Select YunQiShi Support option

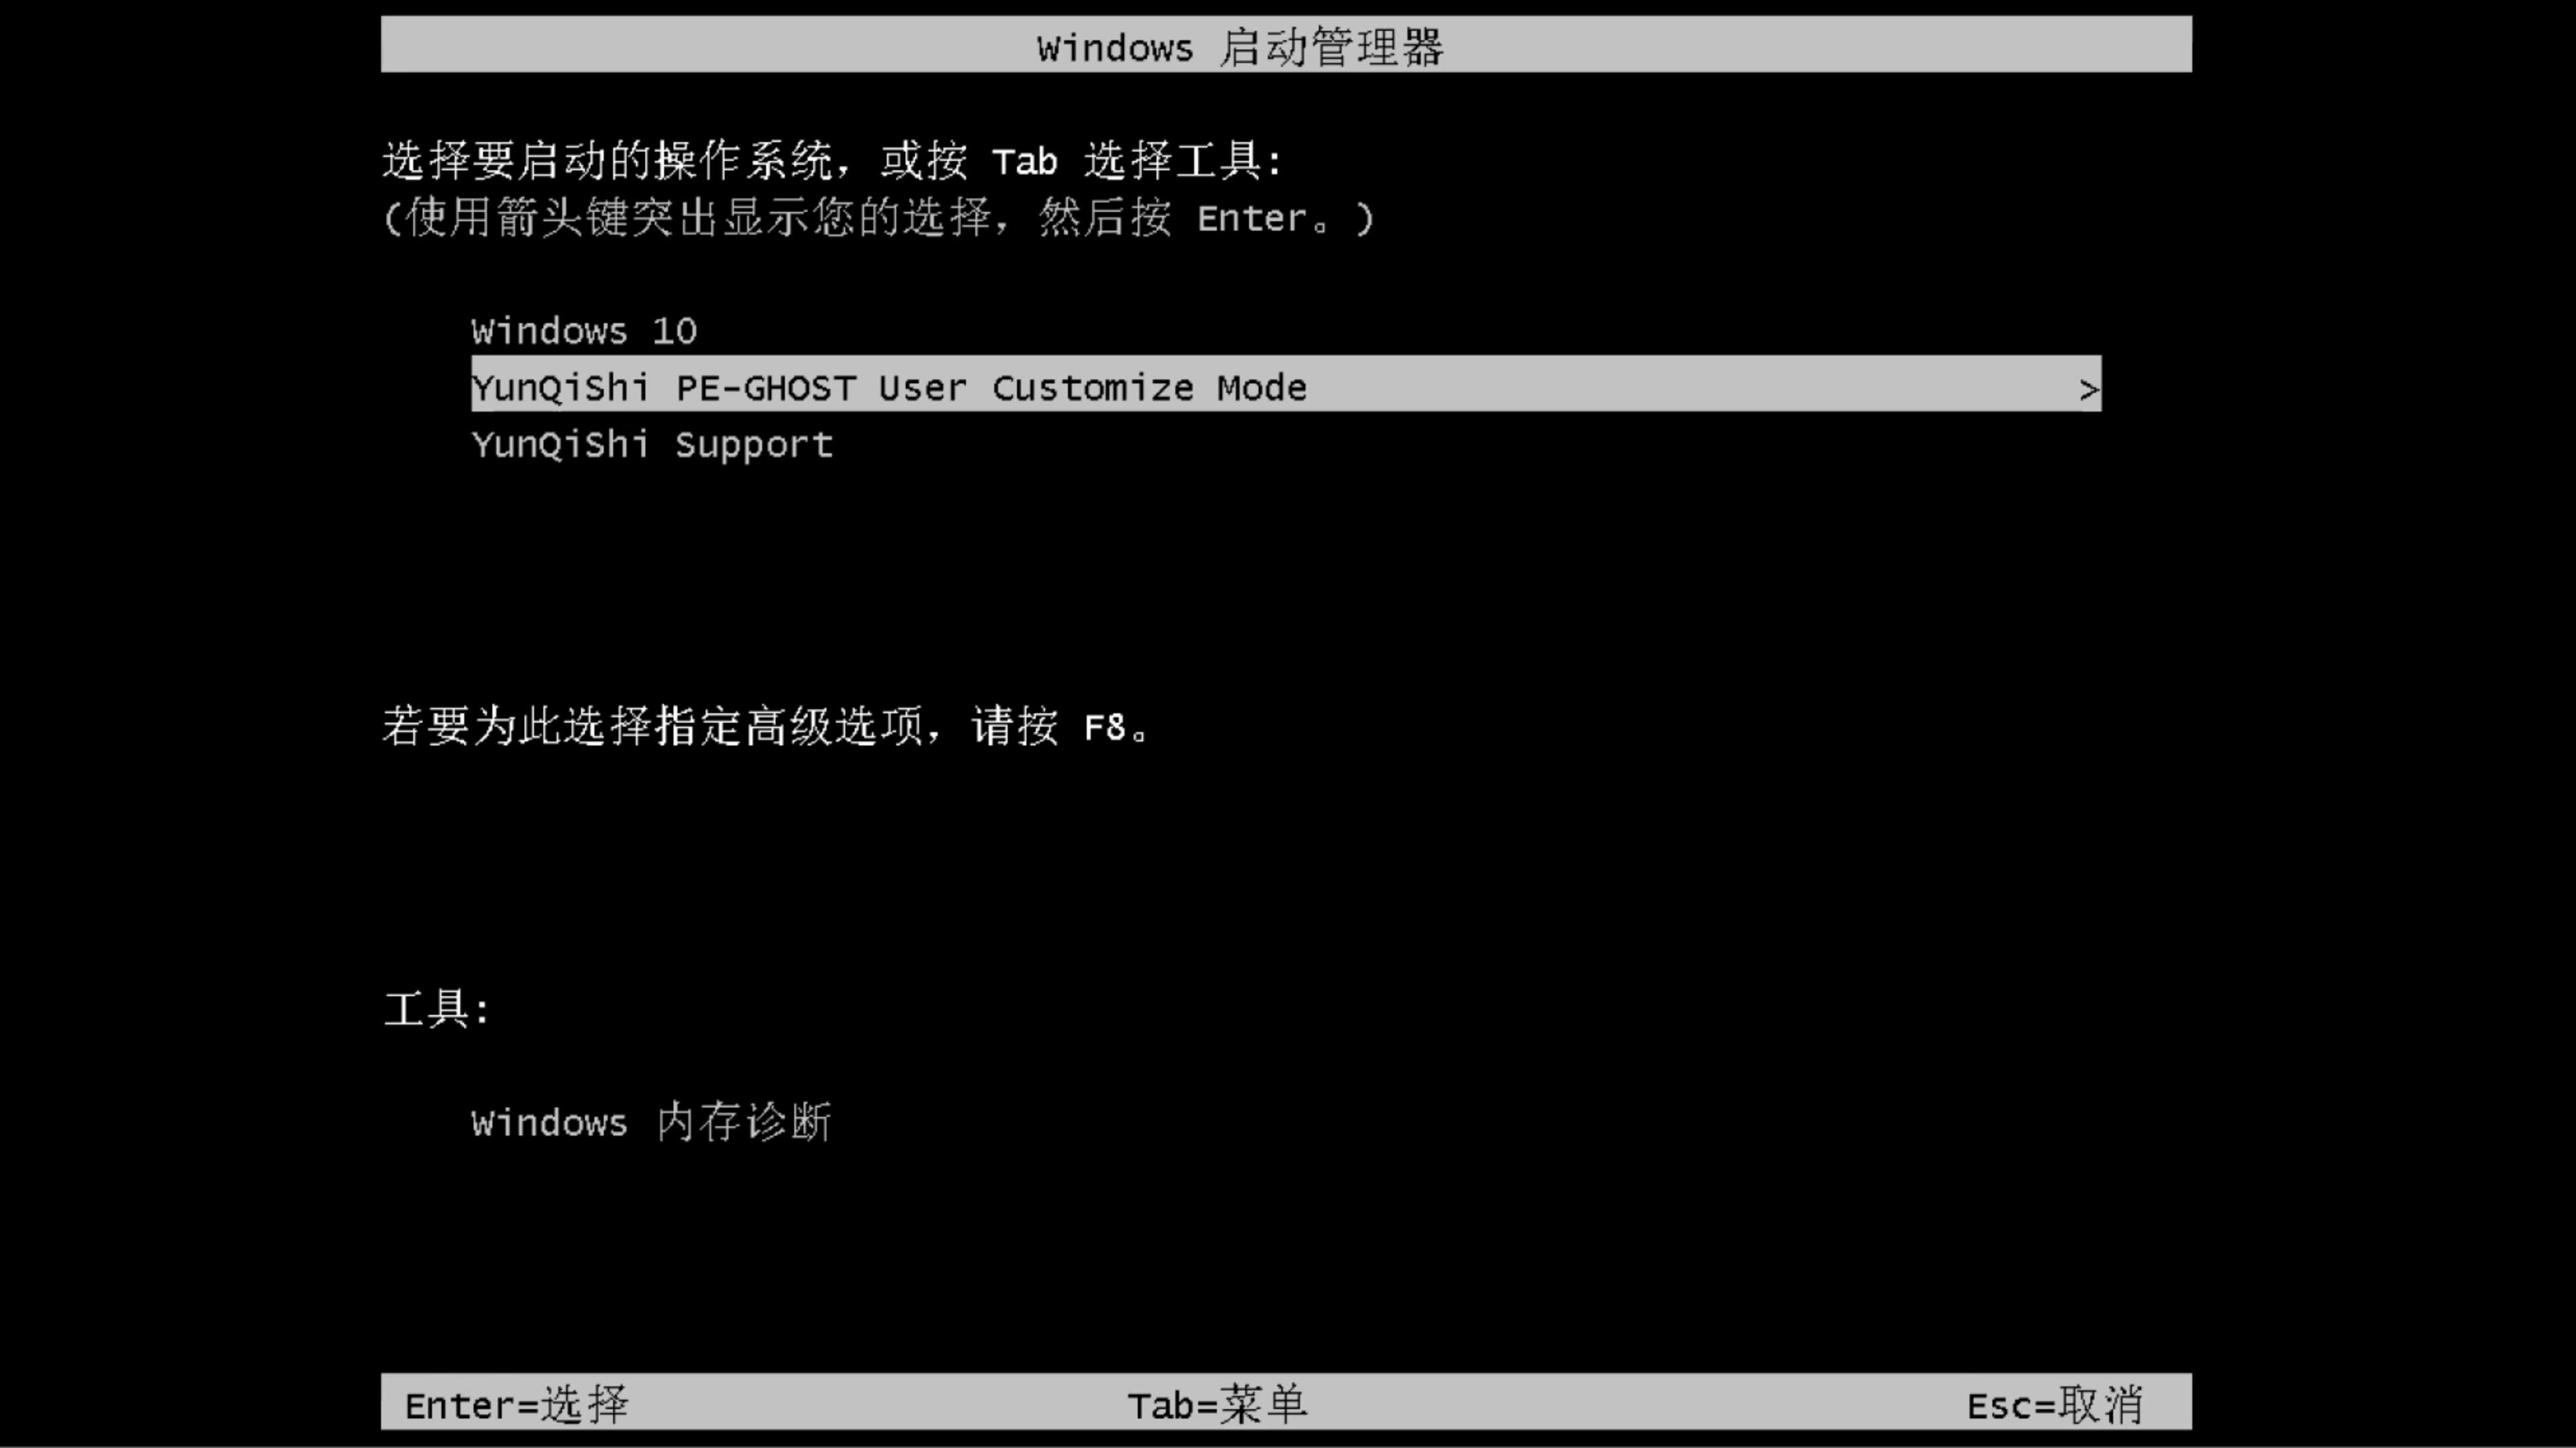pos(651,444)
